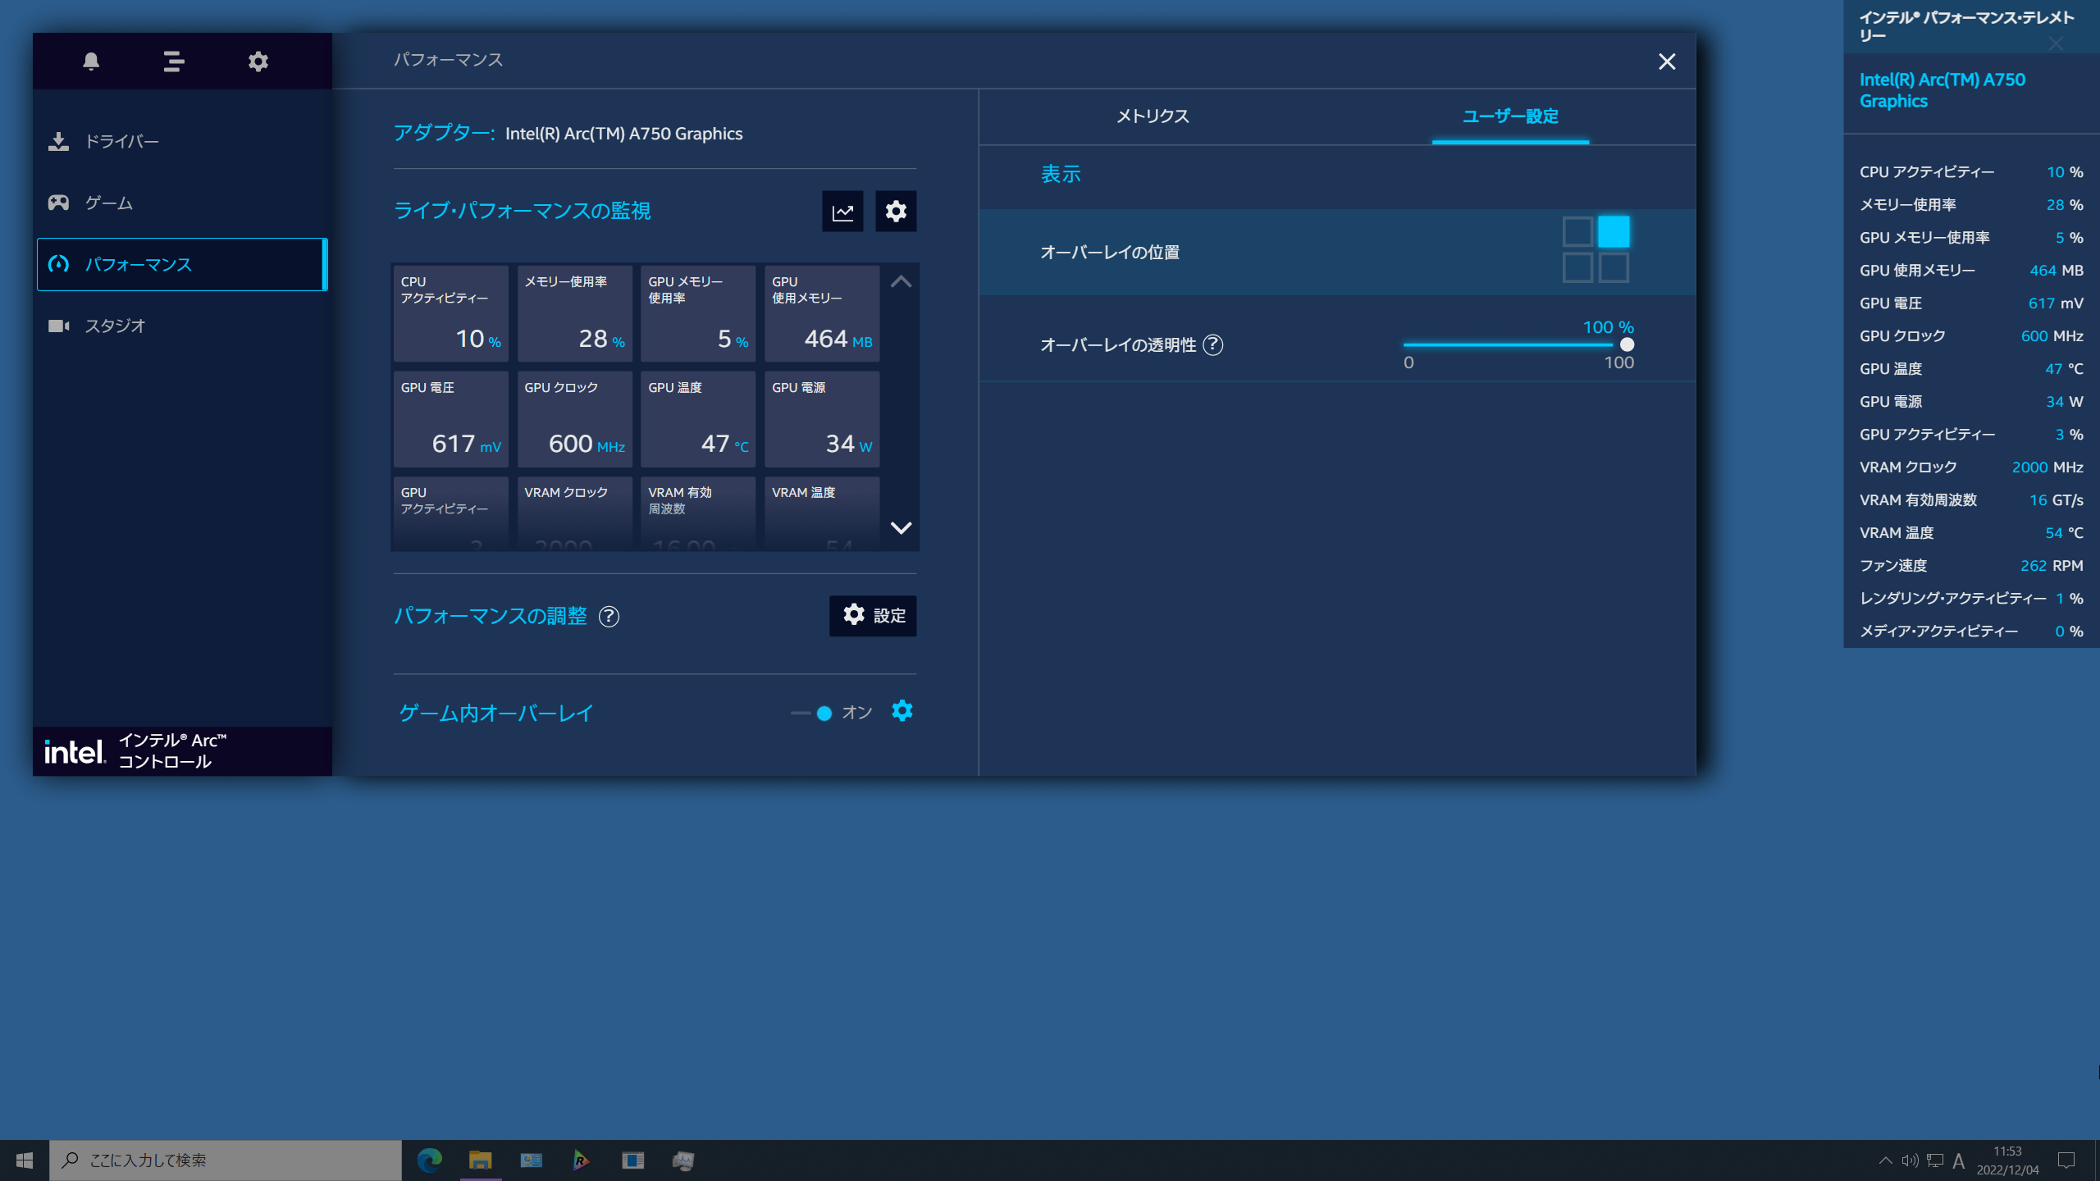
Task: Set overlay position to bottom-right
Action: pos(1614,268)
